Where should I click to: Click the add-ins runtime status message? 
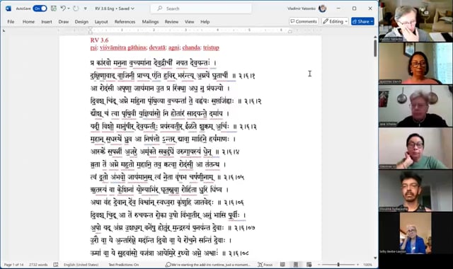[207, 265]
